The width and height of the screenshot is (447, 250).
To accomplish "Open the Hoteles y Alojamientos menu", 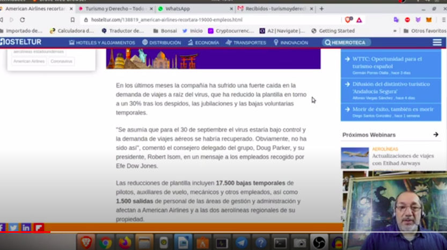I will (102, 43).
